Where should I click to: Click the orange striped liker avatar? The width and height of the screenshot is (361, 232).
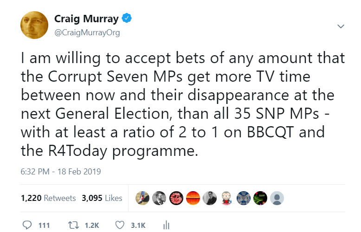tap(193, 198)
